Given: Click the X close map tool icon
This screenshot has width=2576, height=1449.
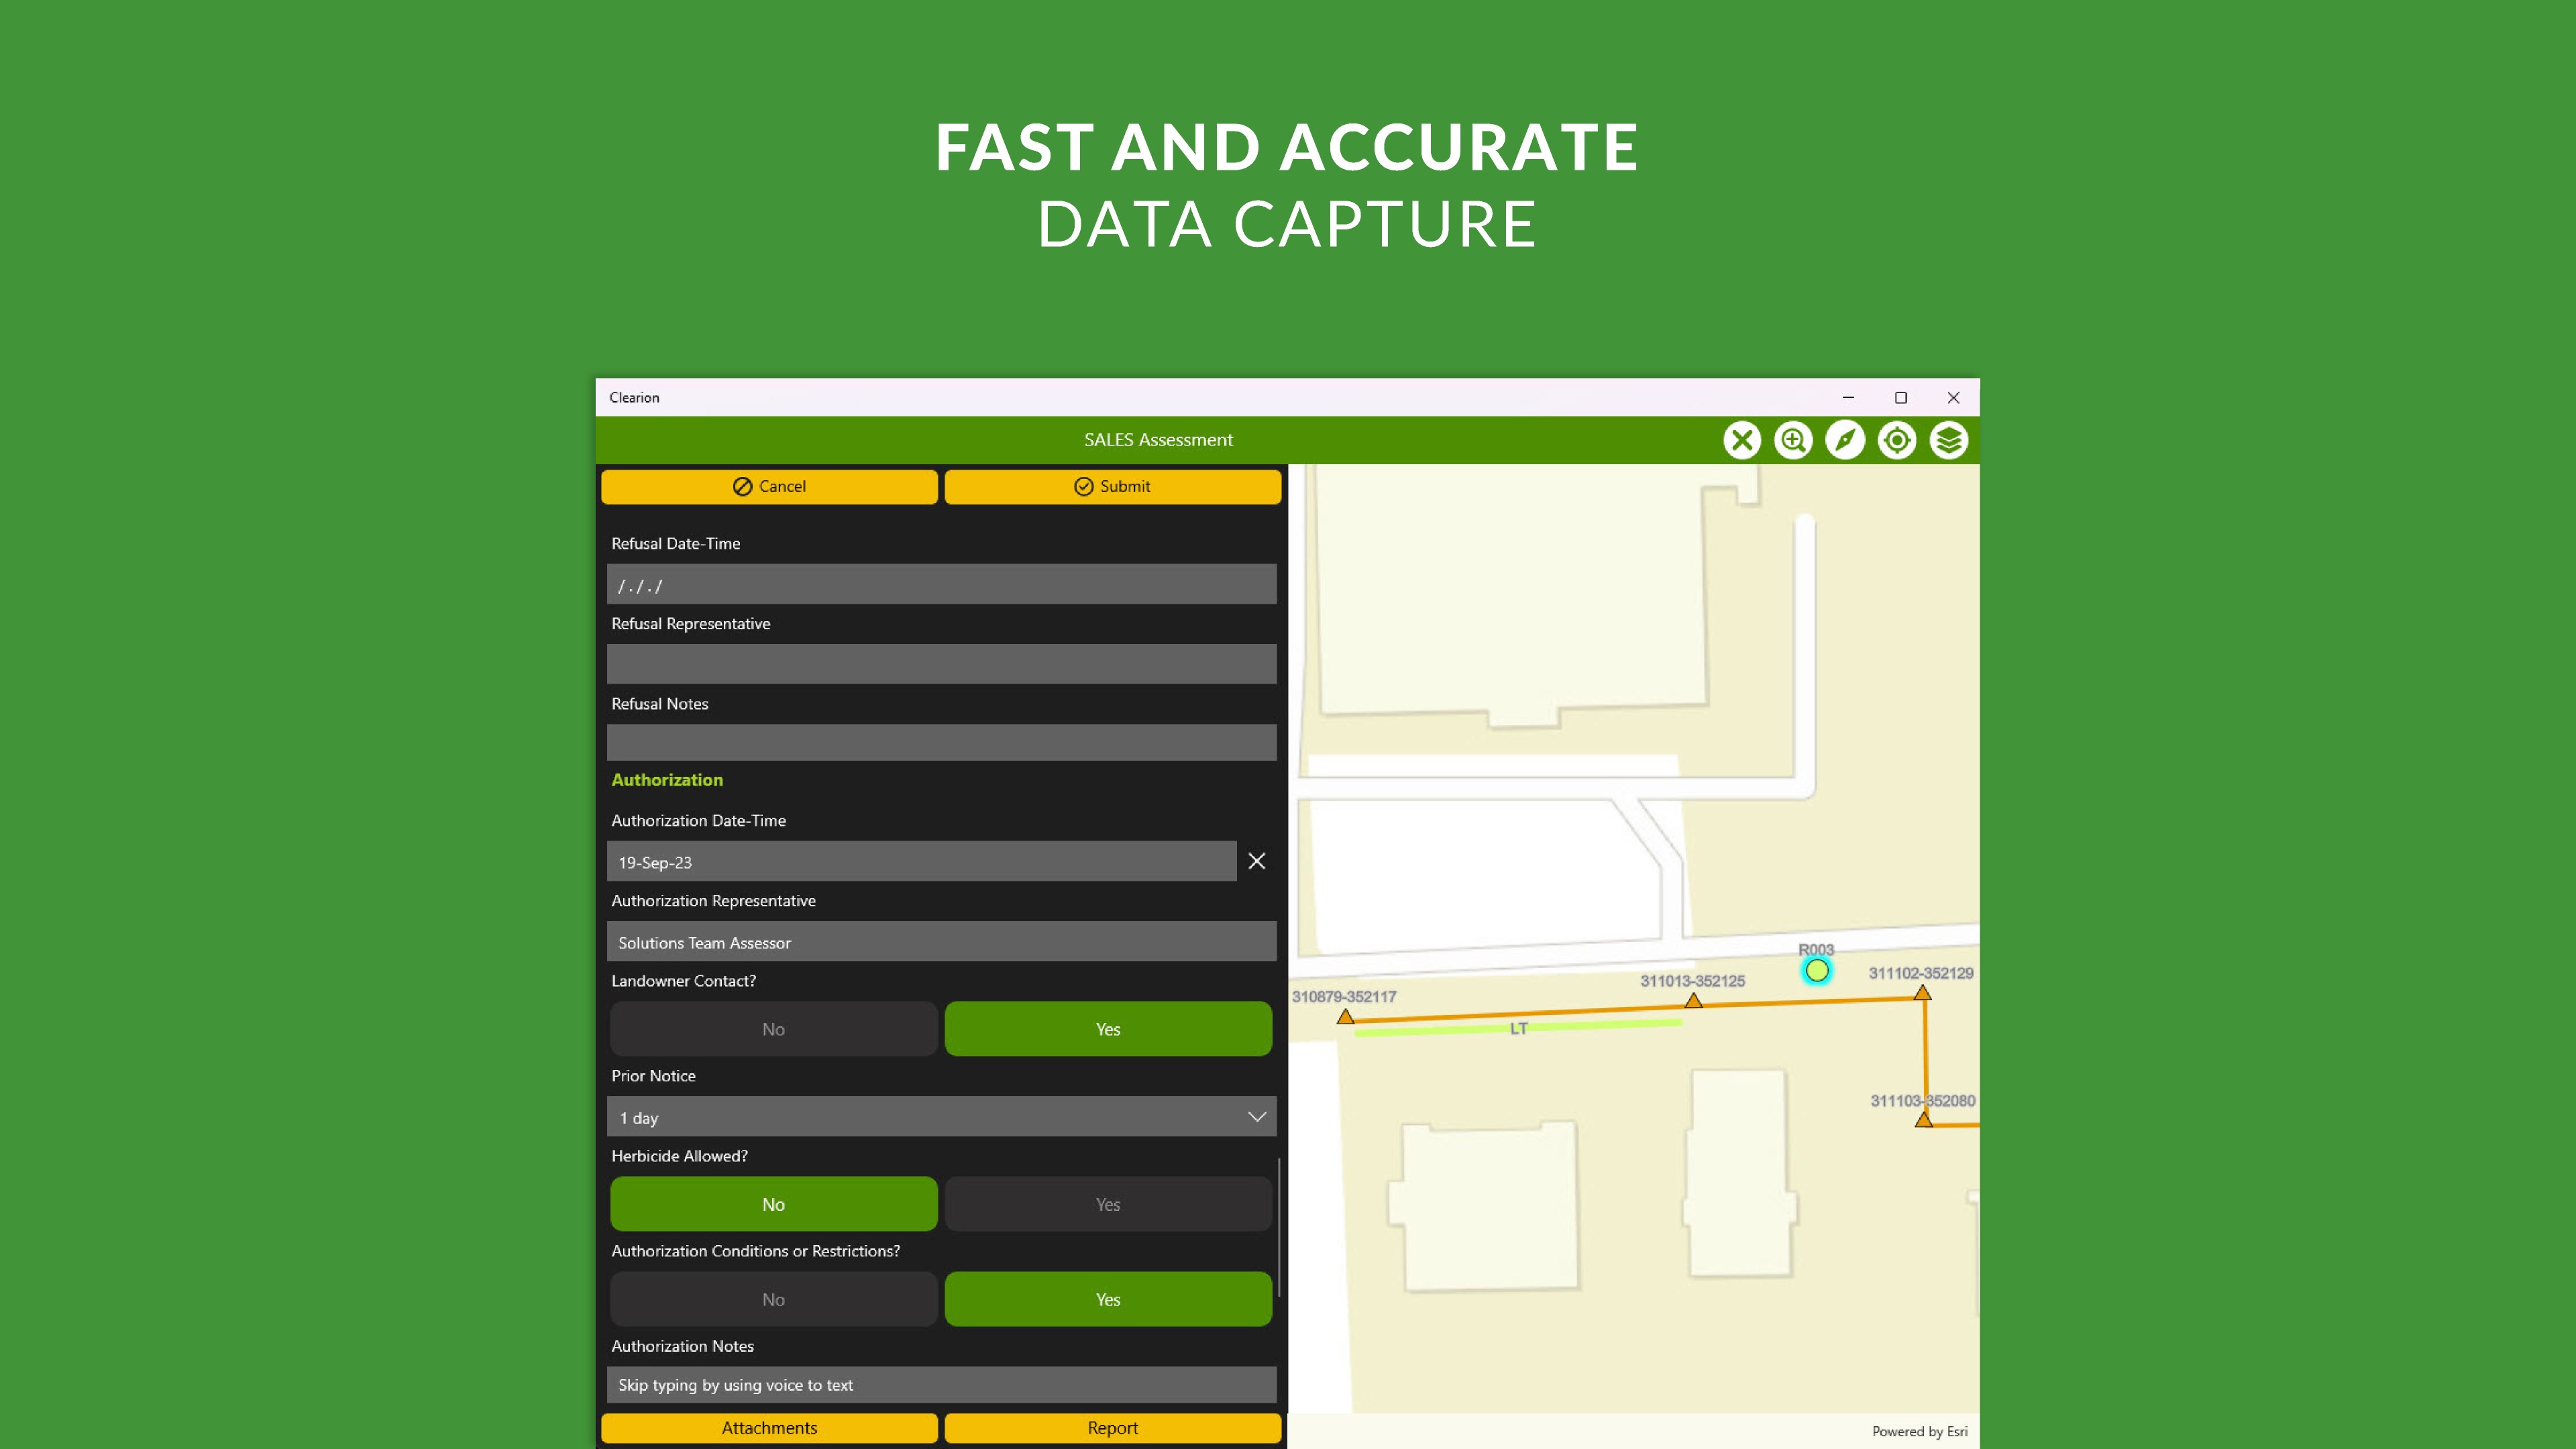Looking at the screenshot, I should [1741, 440].
